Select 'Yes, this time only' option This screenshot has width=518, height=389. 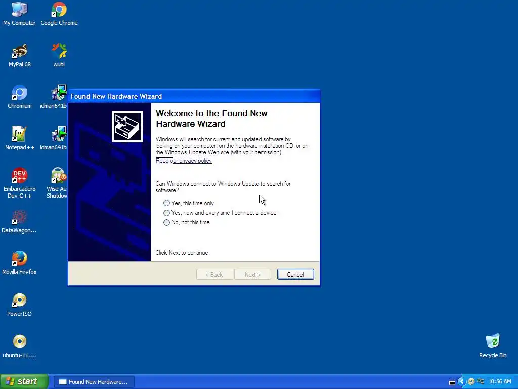189,203
